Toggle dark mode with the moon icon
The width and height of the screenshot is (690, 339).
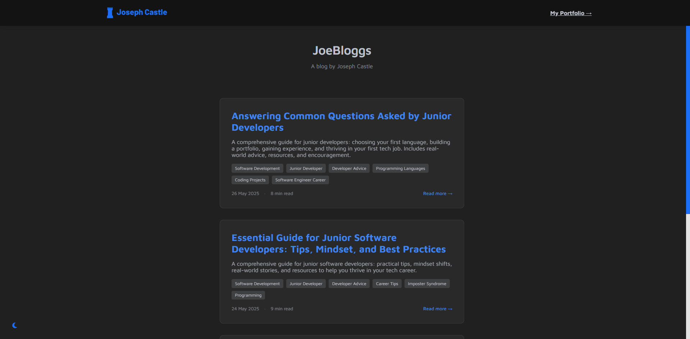tap(14, 325)
